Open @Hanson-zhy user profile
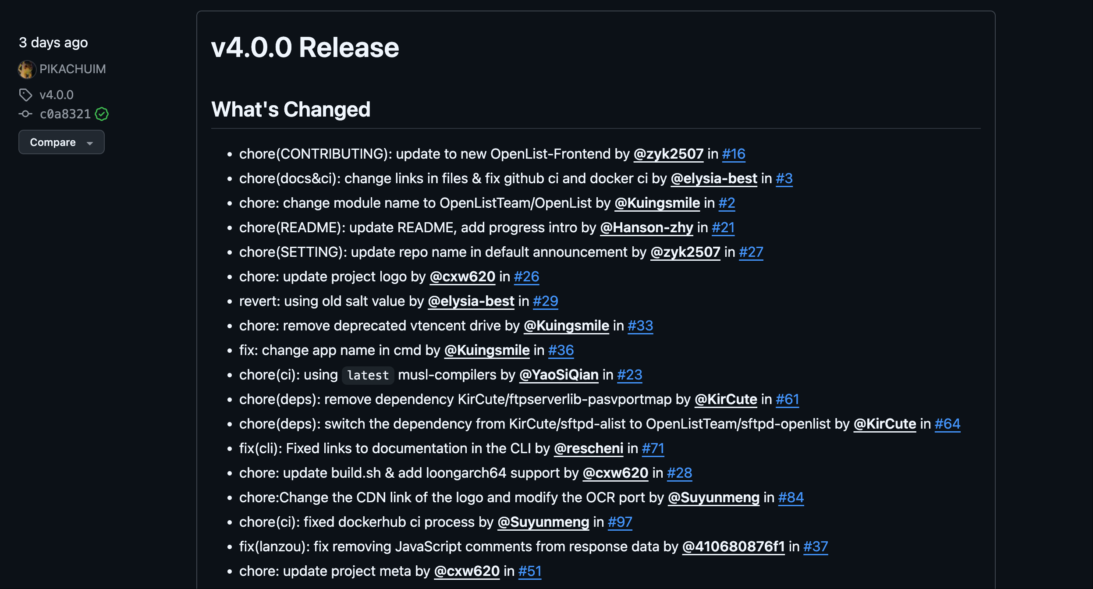The image size is (1093, 589). [646, 228]
